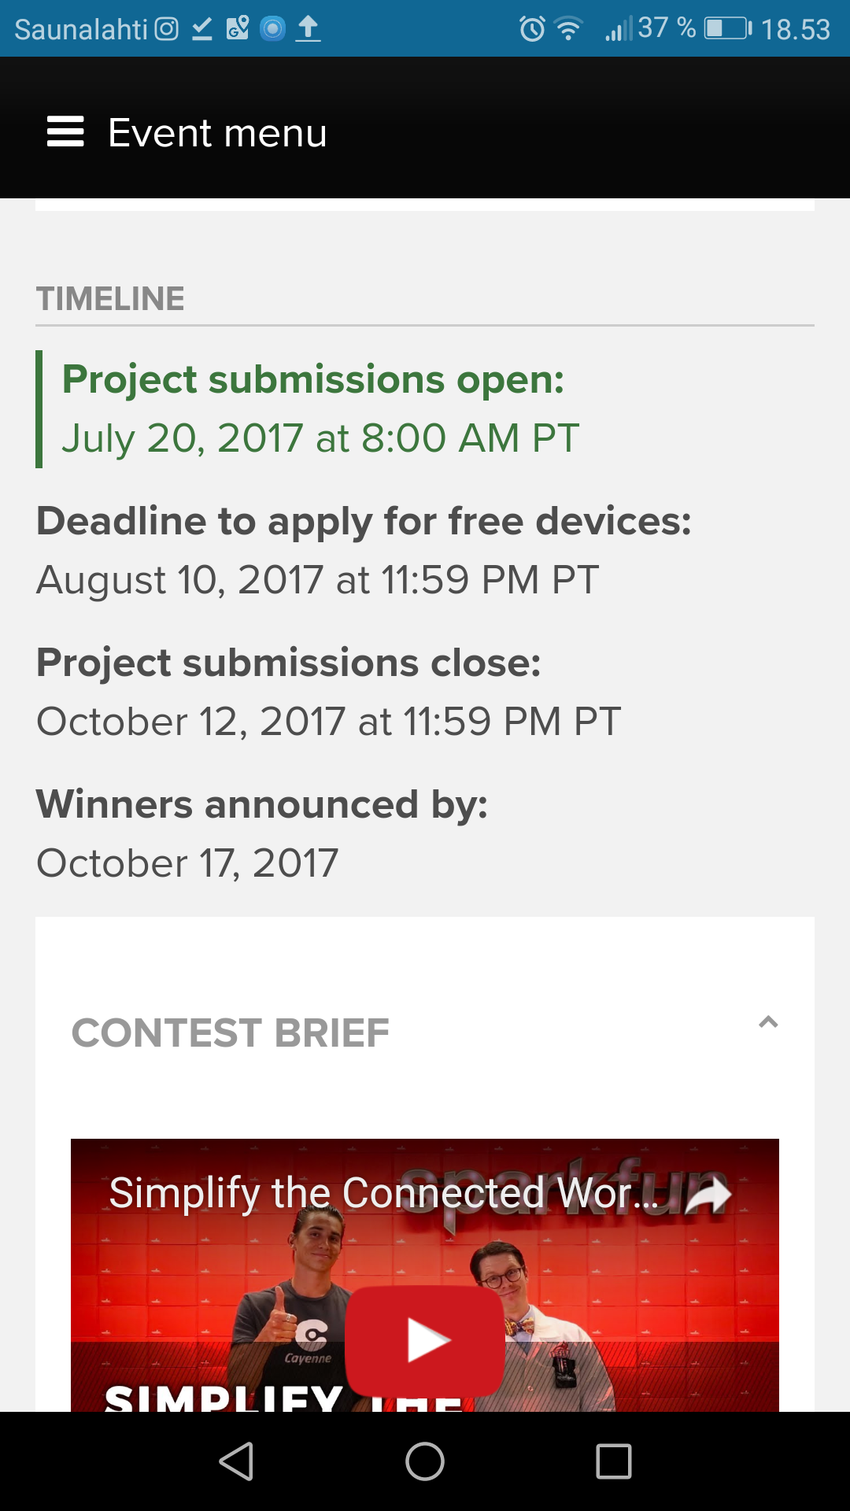Tap the battery indicator icon
850x1511 pixels.
click(727, 29)
